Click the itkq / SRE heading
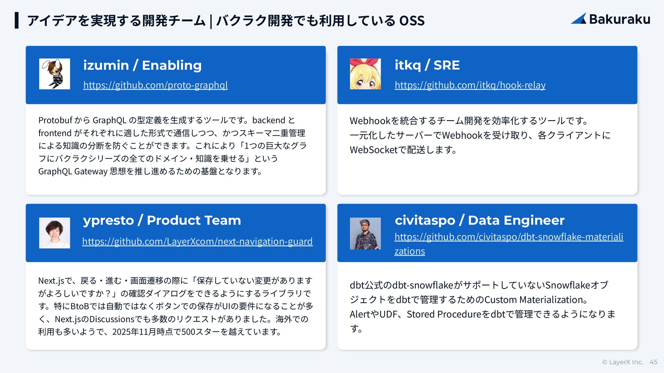The height and width of the screenshot is (373, 664). pyautogui.click(x=427, y=65)
